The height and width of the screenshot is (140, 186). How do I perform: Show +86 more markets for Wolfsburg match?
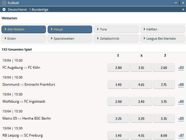click(x=181, y=102)
